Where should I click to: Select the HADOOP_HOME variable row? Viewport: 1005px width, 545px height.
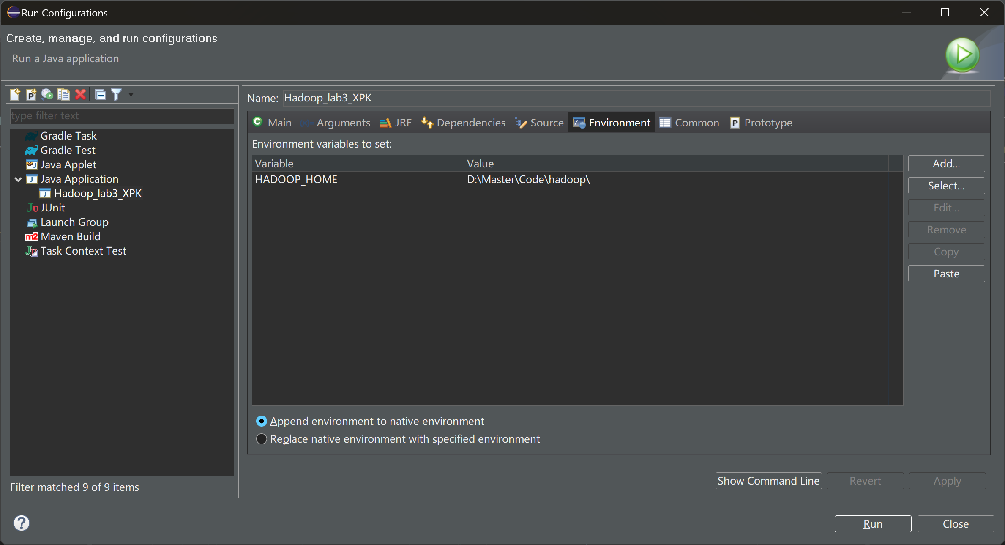click(296, 179)
